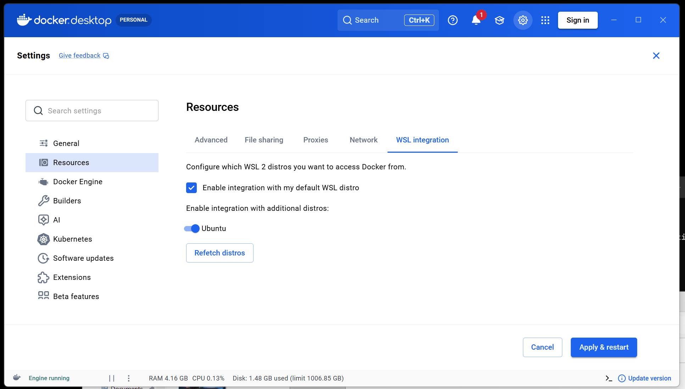Open General settings section
This screenshot has width=685, height=389.
(x=92, y=143)
